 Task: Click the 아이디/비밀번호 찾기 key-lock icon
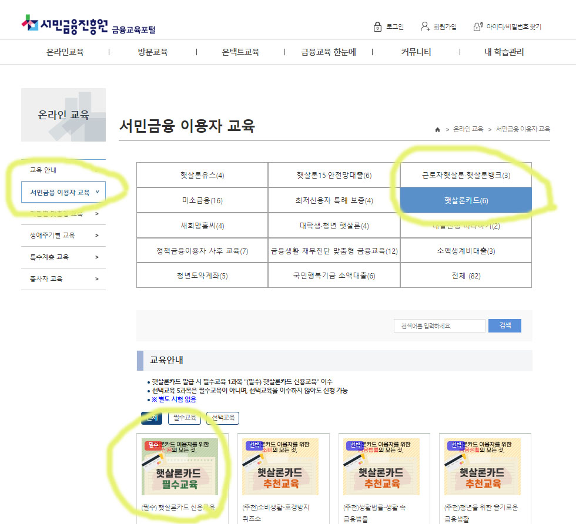tap(477, 26)
